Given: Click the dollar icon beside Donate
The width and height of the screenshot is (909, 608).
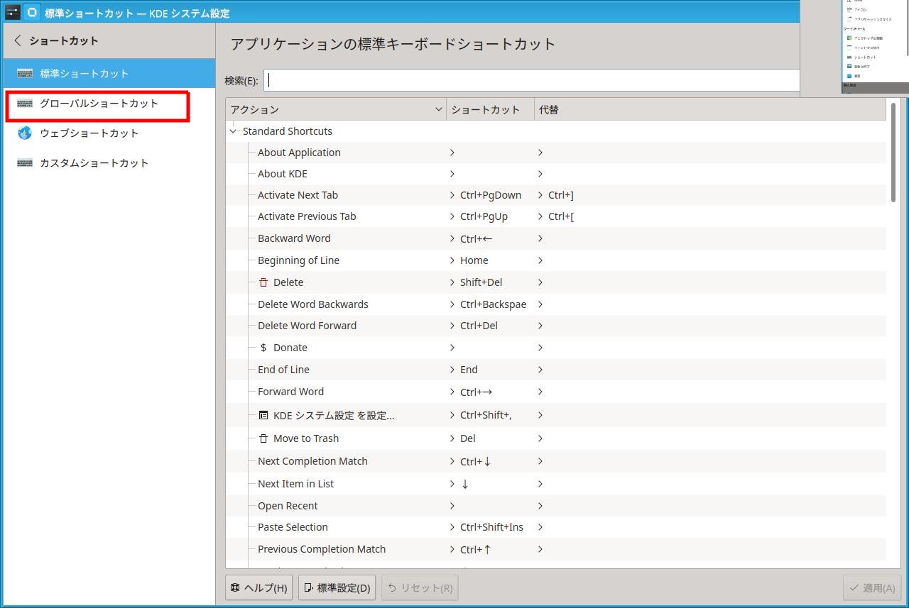Looking at the screenshot, I should 263,348.
